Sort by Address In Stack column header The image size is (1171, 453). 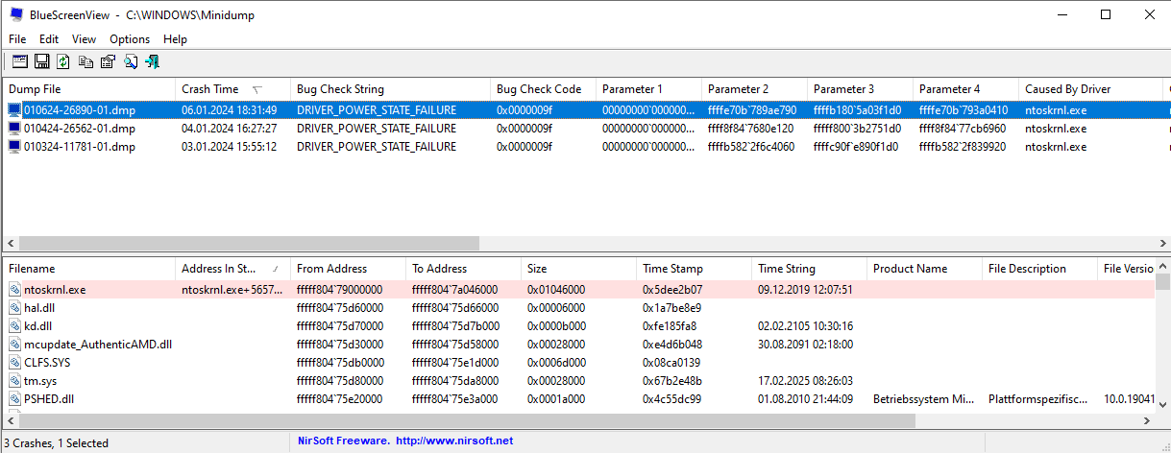pos(233,269)
